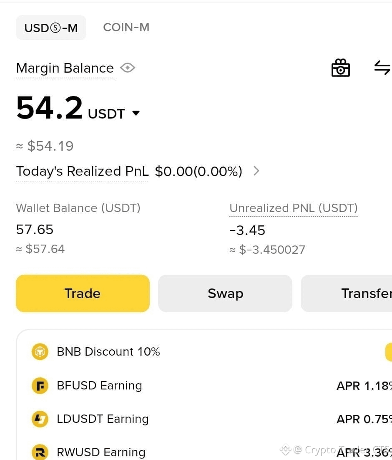392x460 pixels.
Task: Tap the Unrealized PNL (USDT) label
Action: (294, 208)
